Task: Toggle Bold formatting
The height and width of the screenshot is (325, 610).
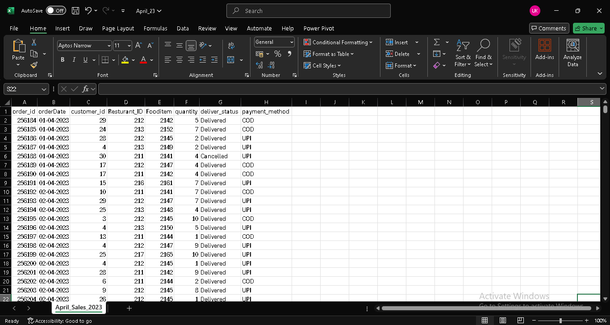Action: 63,60
